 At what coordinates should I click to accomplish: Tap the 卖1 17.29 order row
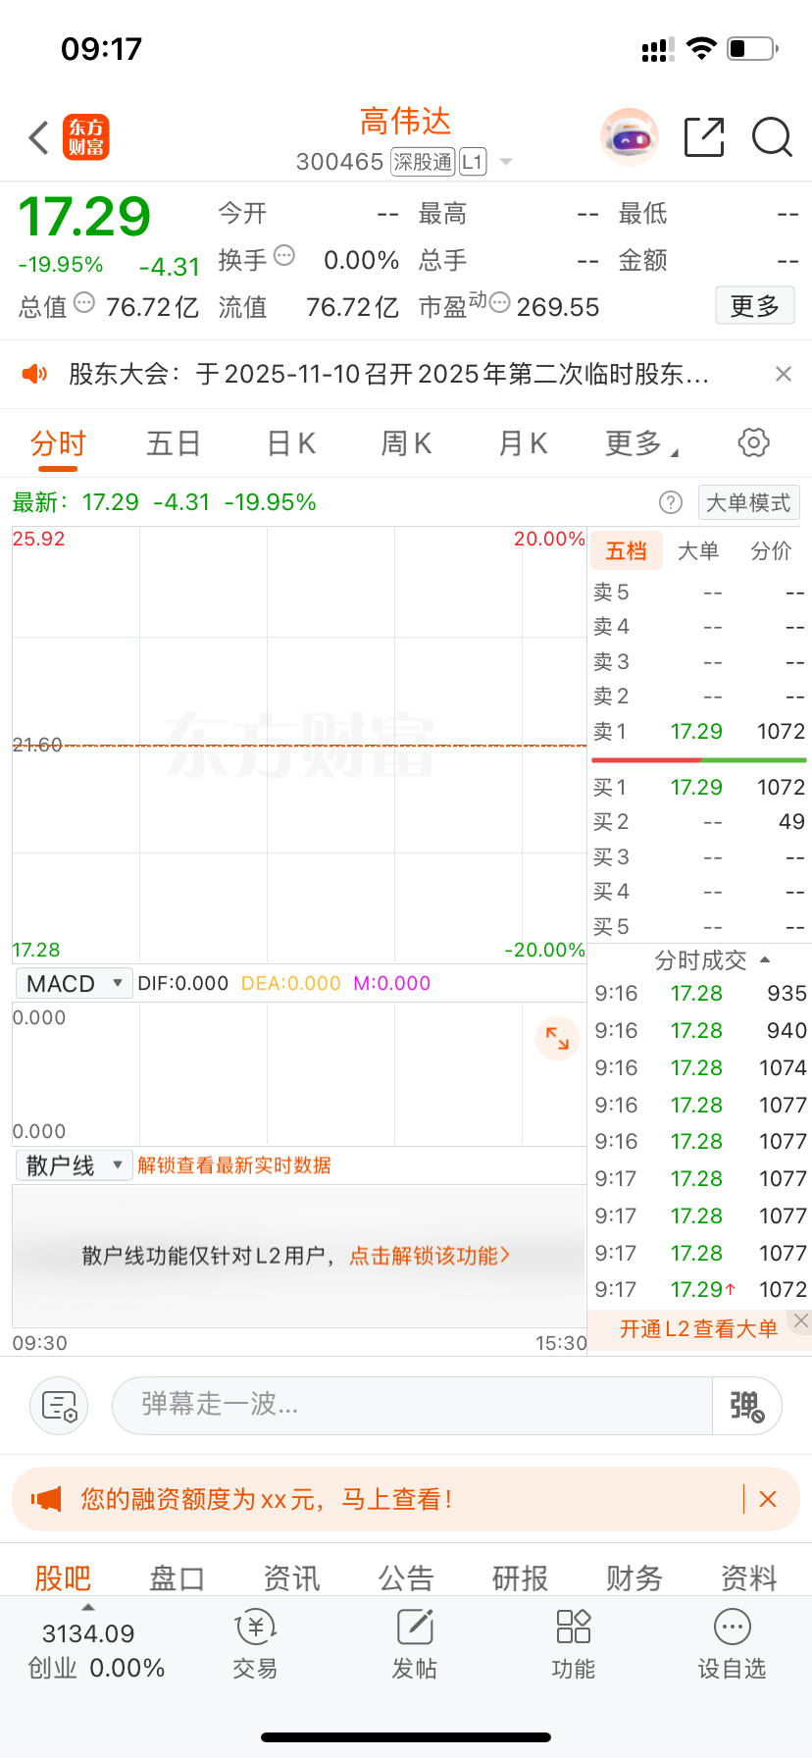(x=699, y=732)
